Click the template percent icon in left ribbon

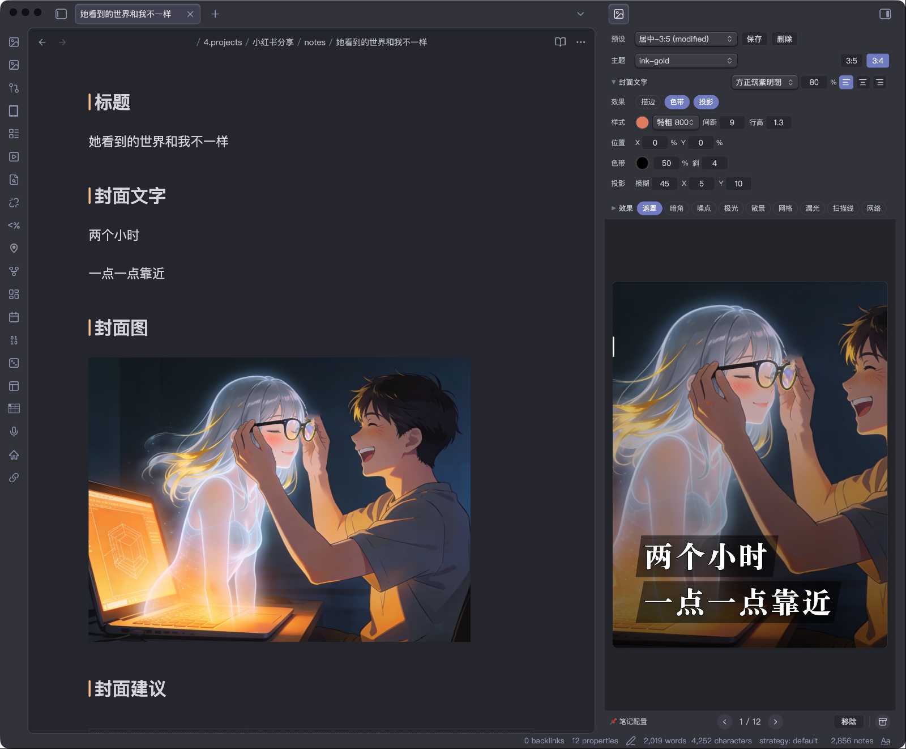[14, 225]
